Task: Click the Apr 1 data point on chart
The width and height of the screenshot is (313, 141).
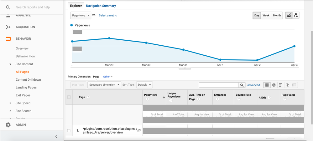Action: tap(220, 60)
